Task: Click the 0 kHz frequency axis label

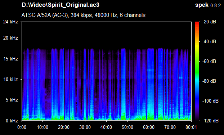Action: pyautogui.click(x=12, y=121)
